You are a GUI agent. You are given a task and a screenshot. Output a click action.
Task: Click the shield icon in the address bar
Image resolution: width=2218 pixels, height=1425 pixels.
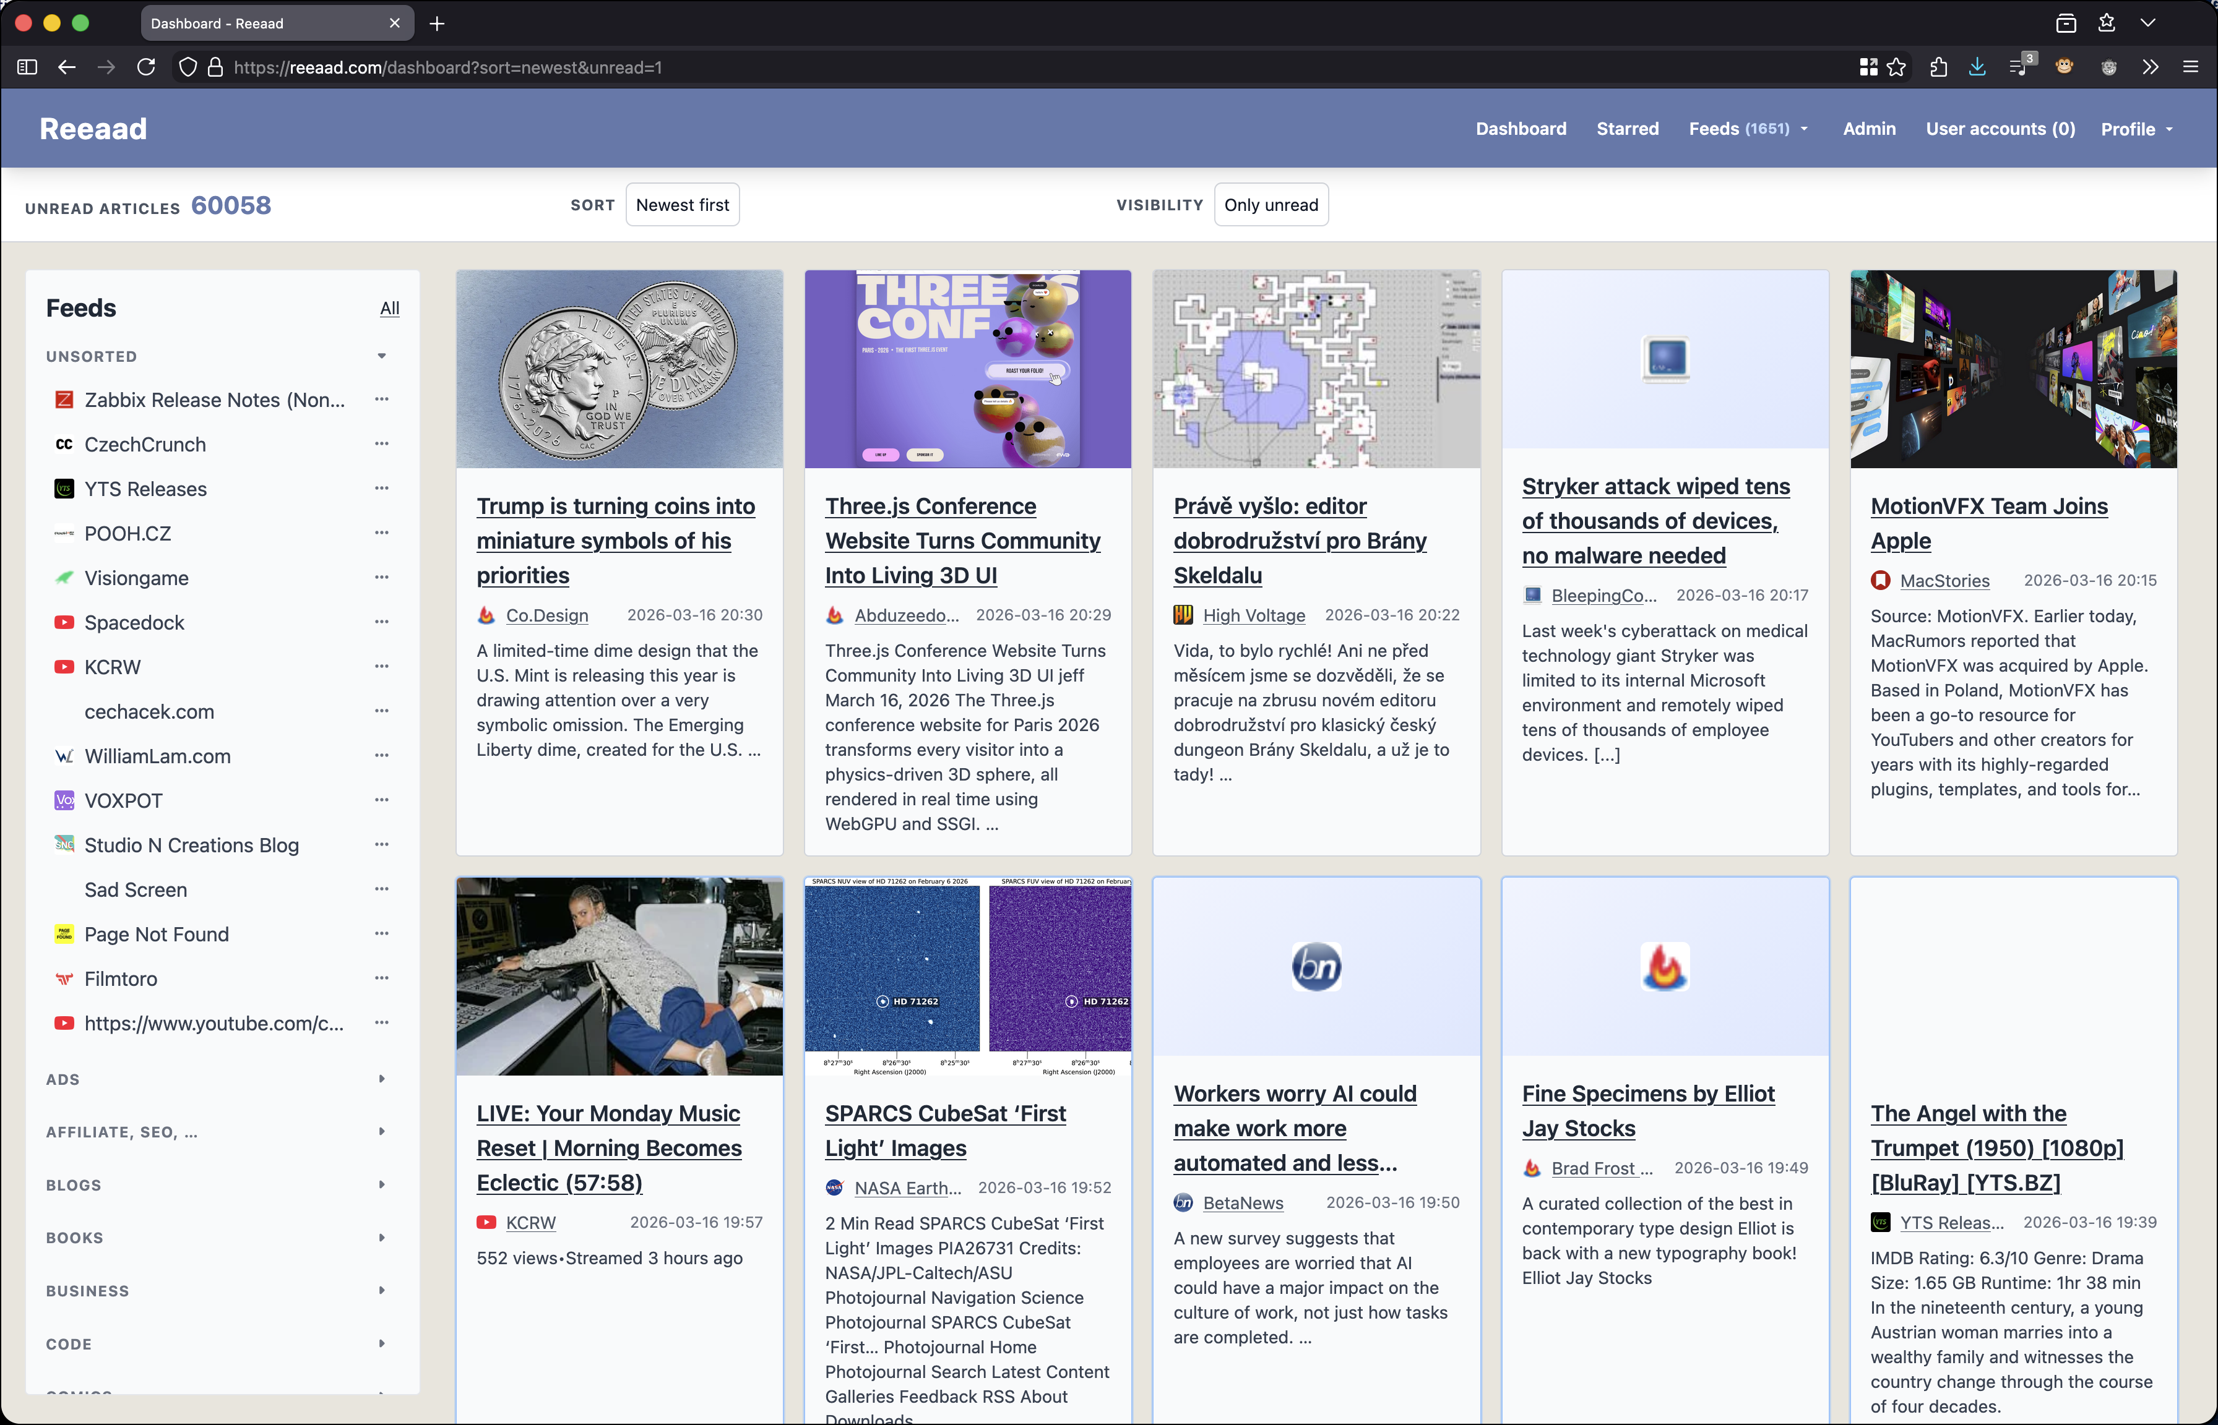coord(188,67)
